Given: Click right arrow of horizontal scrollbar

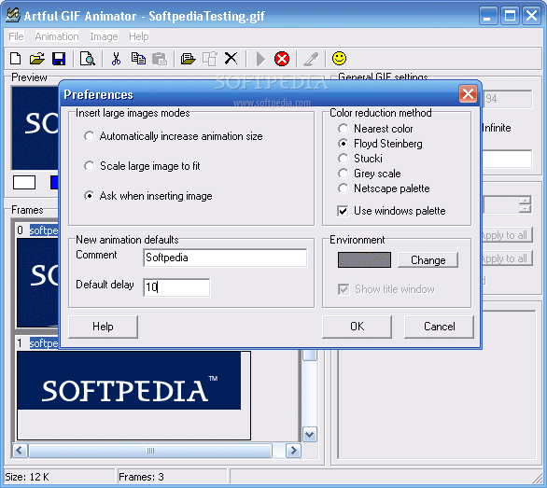Looking at the screenshot, I should coord(293,451).
